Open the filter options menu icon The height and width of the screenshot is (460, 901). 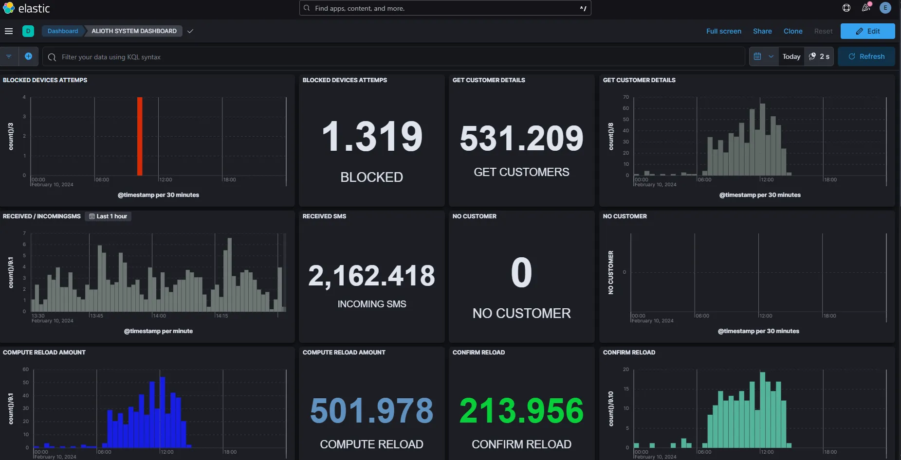[x=9, y=56]
